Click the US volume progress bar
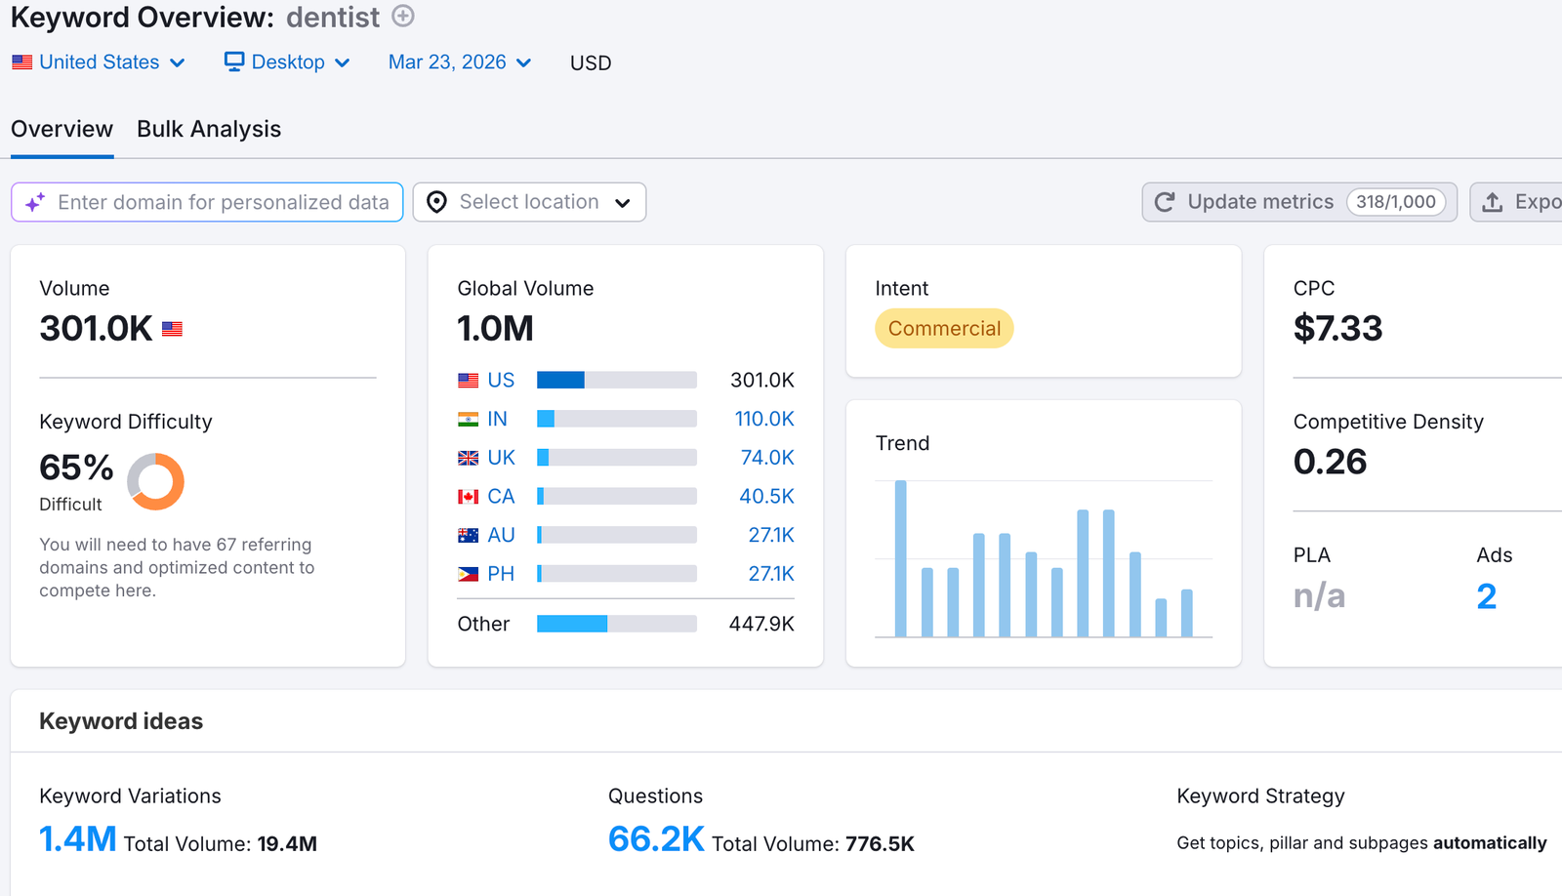The height and width of the screenshot is (896, 1562). point(617,380)
